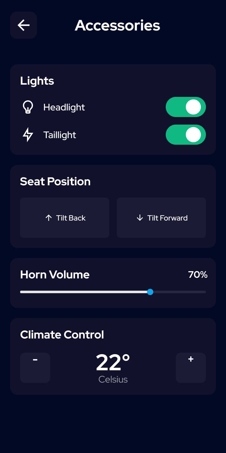This screenshot has height=453, width=226.
Task: Click the Taillight lightning bolt icon
Action: [28, 135]
